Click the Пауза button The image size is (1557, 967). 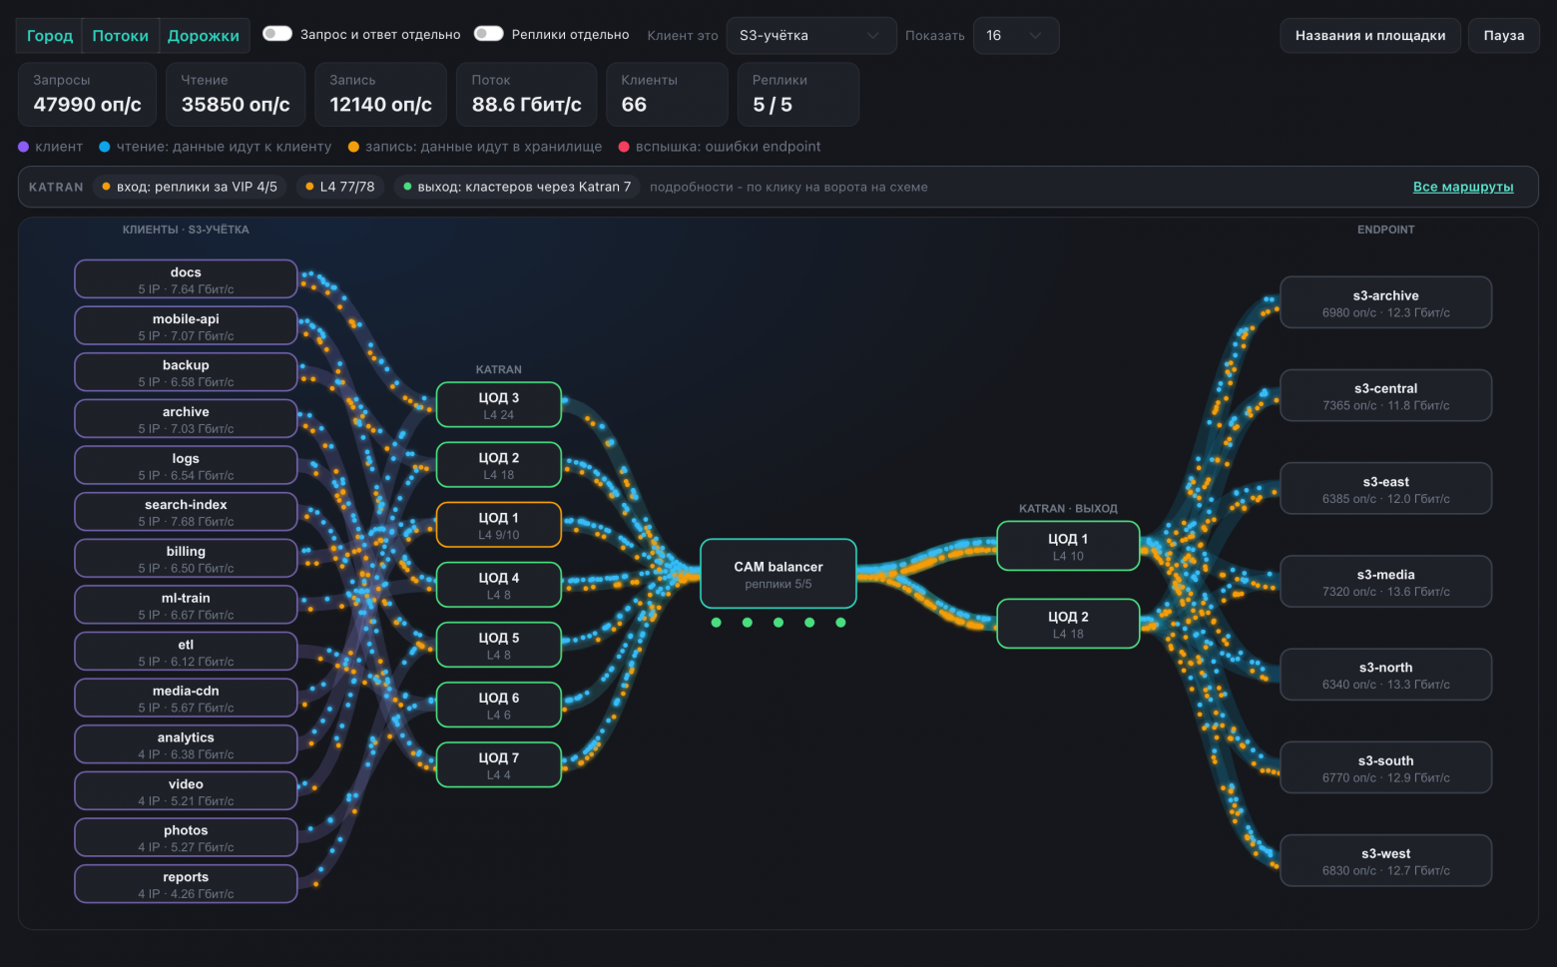(x=1503, y=36)
